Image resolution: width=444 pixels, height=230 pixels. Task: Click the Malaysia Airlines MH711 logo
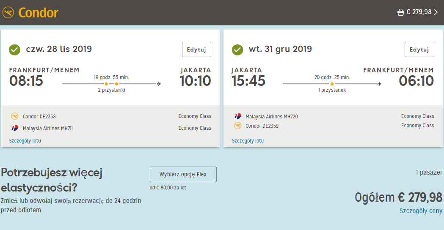[x=14, y=128]
